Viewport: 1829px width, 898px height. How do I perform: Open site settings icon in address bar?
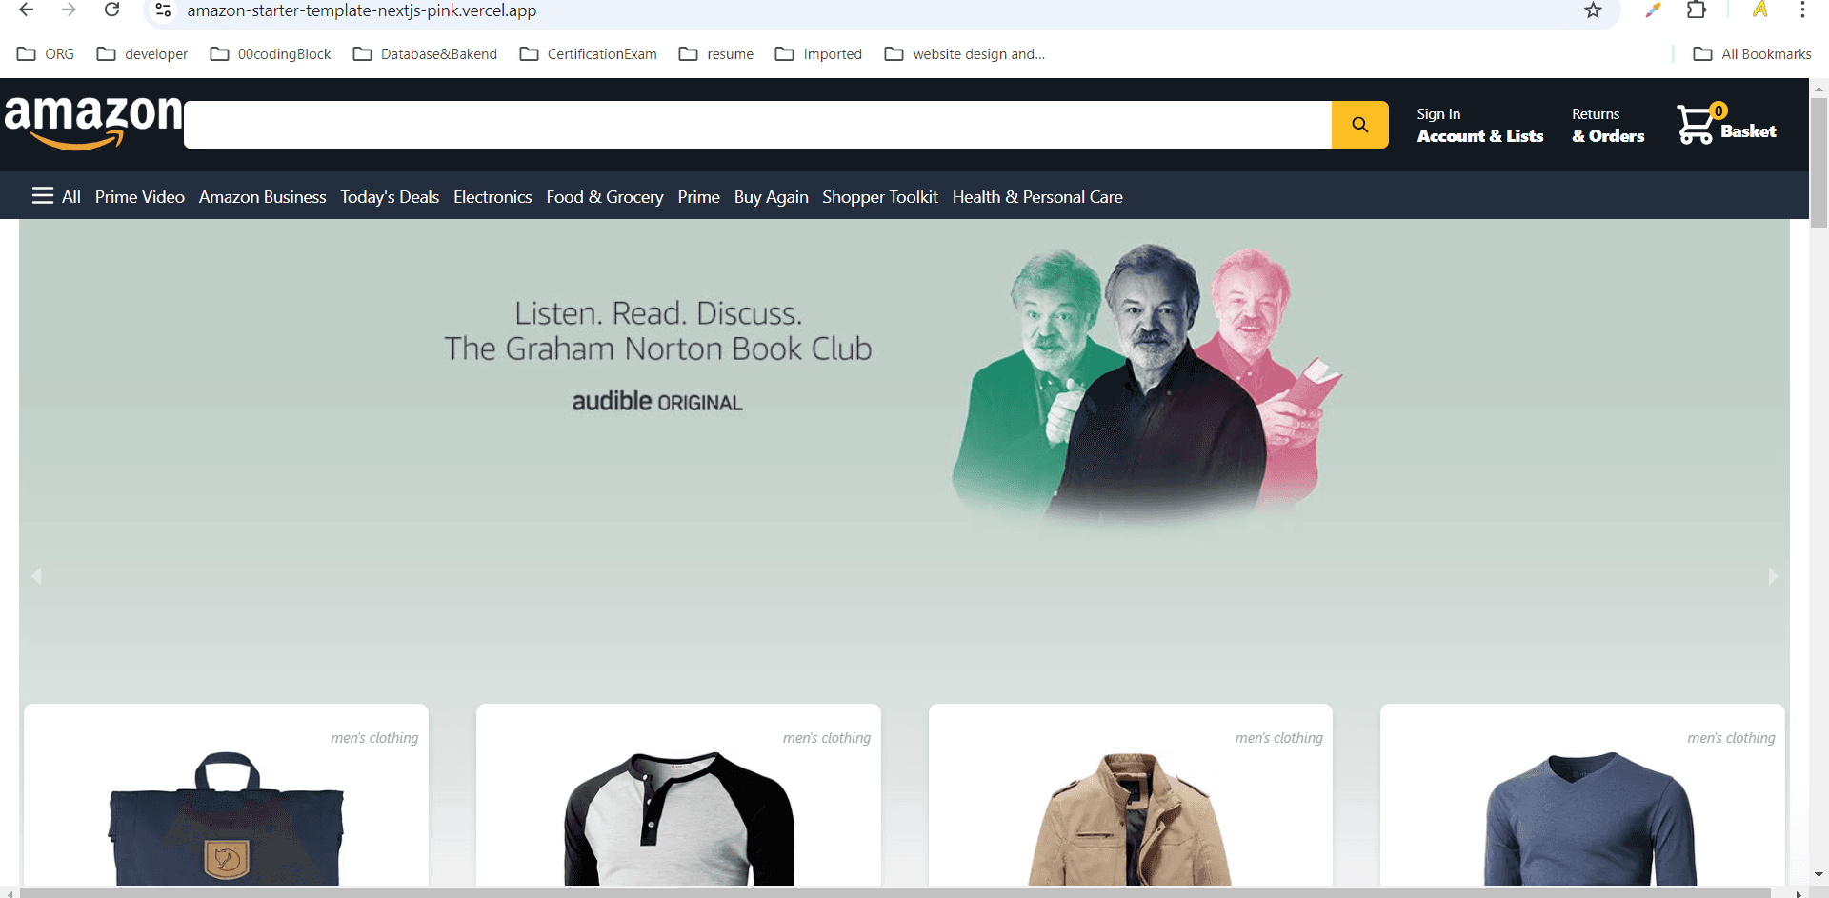[162, 10]
